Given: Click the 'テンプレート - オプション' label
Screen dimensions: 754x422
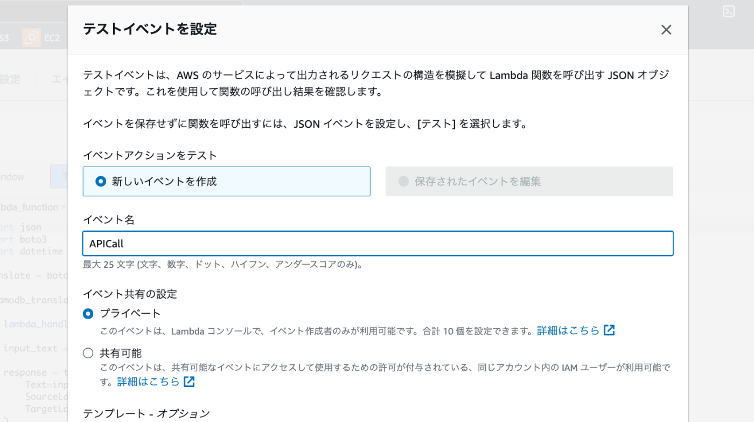Looking at the screenshot, I should (146, 413).
